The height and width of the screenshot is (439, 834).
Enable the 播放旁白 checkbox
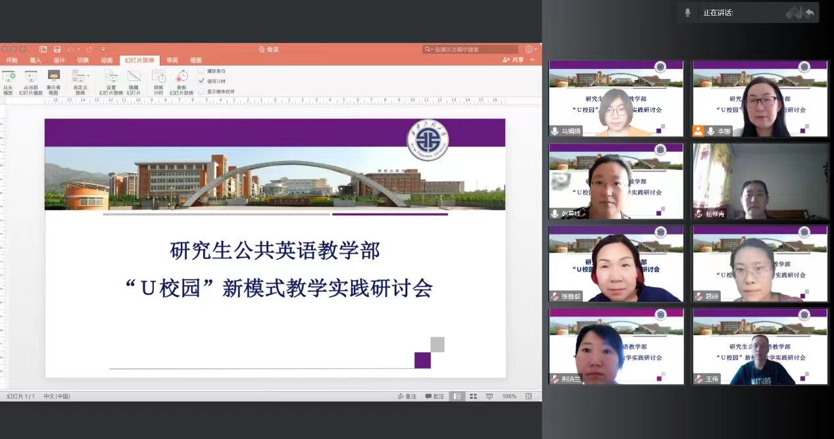(201, 70)
